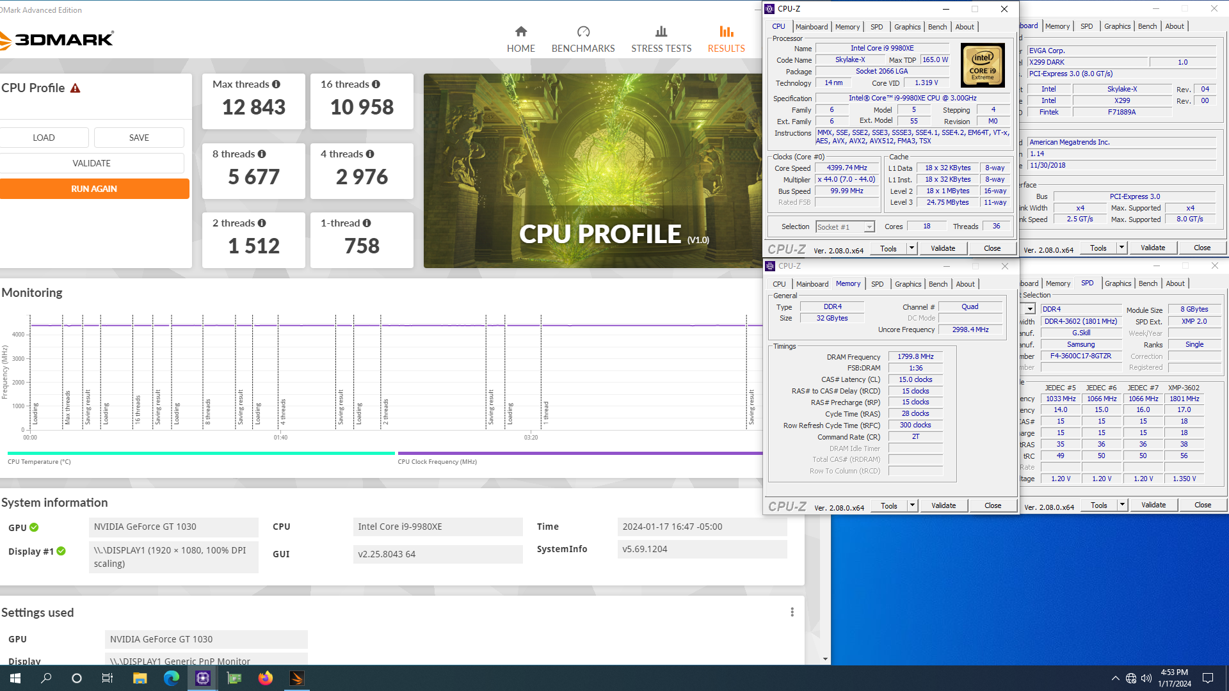Switch to SPD tab in top CPU-Z window
Image resolution: width=1229 pixels, height=691 pixels.
876,27
